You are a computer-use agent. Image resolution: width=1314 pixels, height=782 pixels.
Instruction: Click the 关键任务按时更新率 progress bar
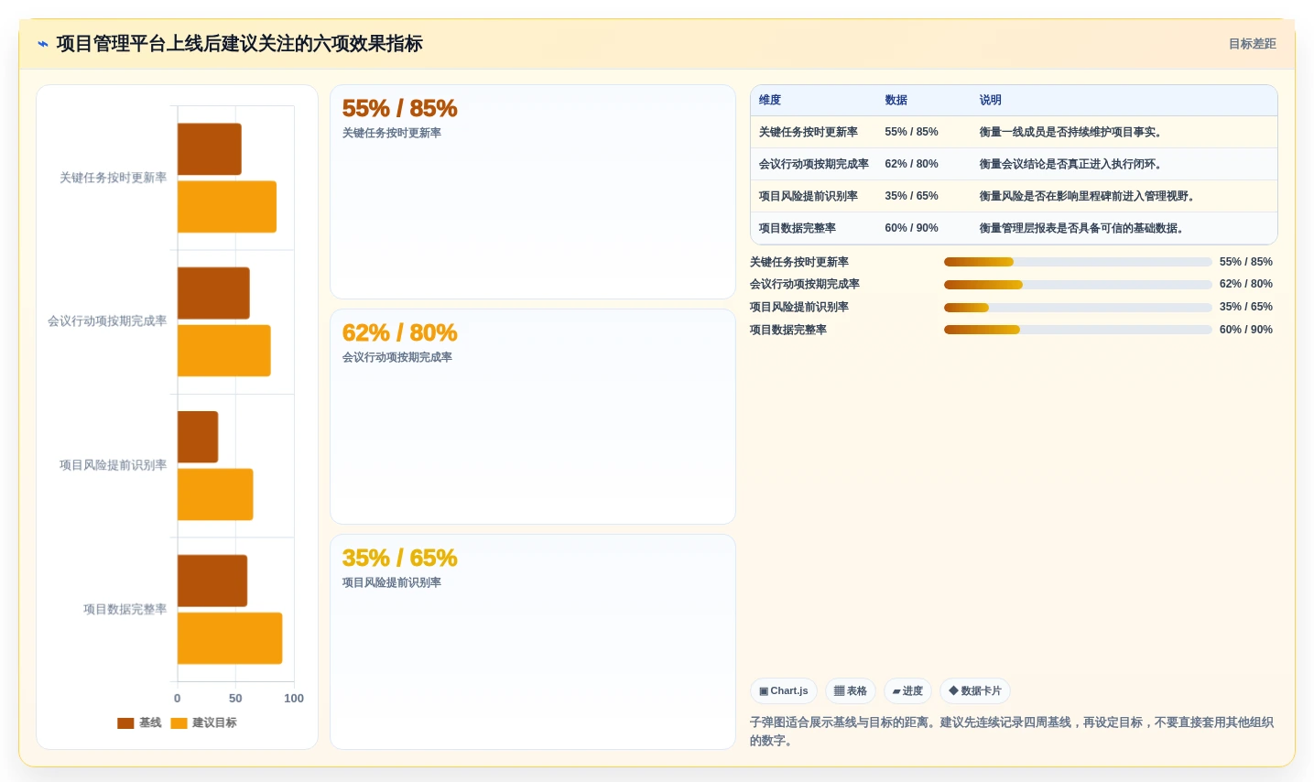(1078, 262)
